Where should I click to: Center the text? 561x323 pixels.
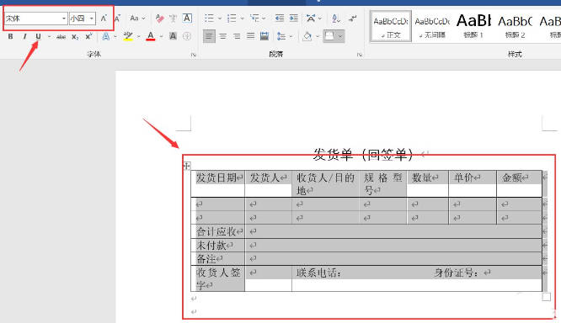point(223,36)
